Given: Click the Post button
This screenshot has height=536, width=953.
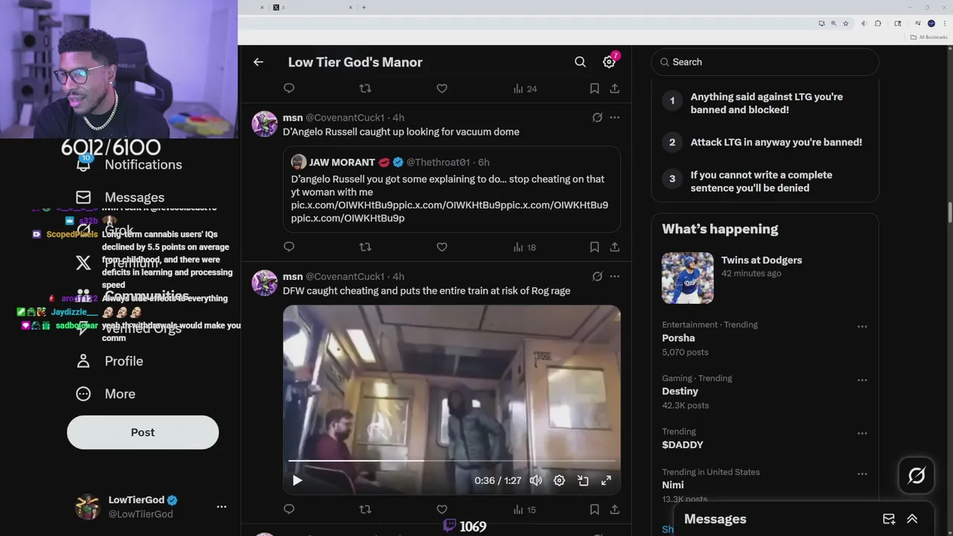Looking at the screenshot, I should 143,432.
